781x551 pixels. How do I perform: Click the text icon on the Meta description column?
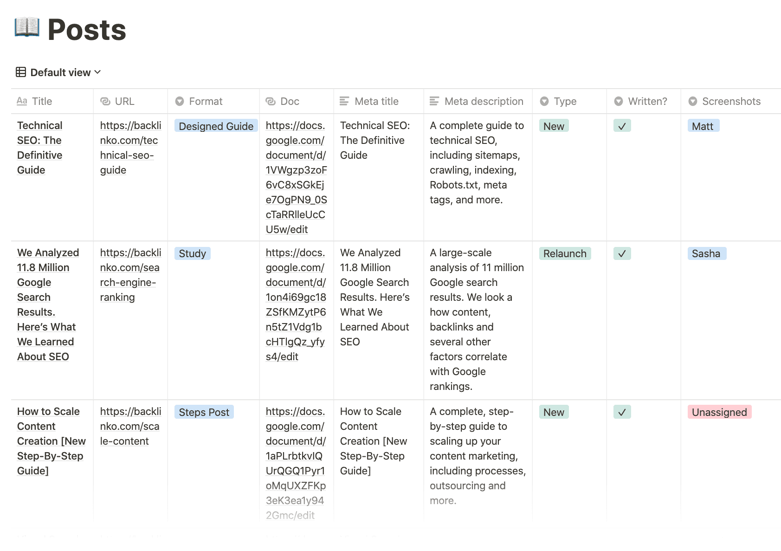tap(435, 101)
